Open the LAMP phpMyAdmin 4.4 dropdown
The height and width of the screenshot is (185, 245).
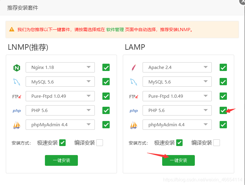177,125
